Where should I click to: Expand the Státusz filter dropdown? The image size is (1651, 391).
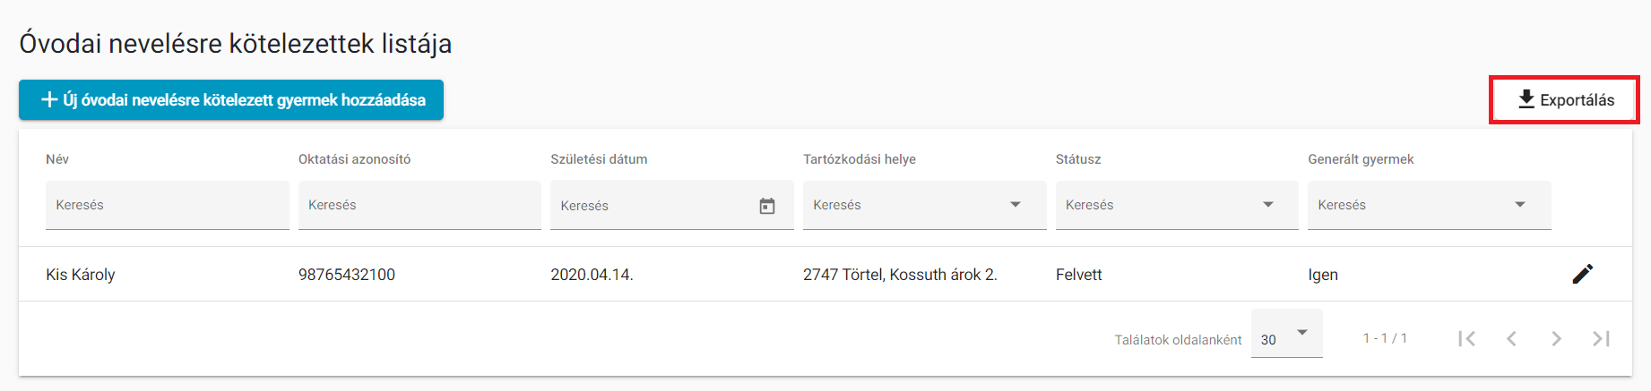point(1268,205)
